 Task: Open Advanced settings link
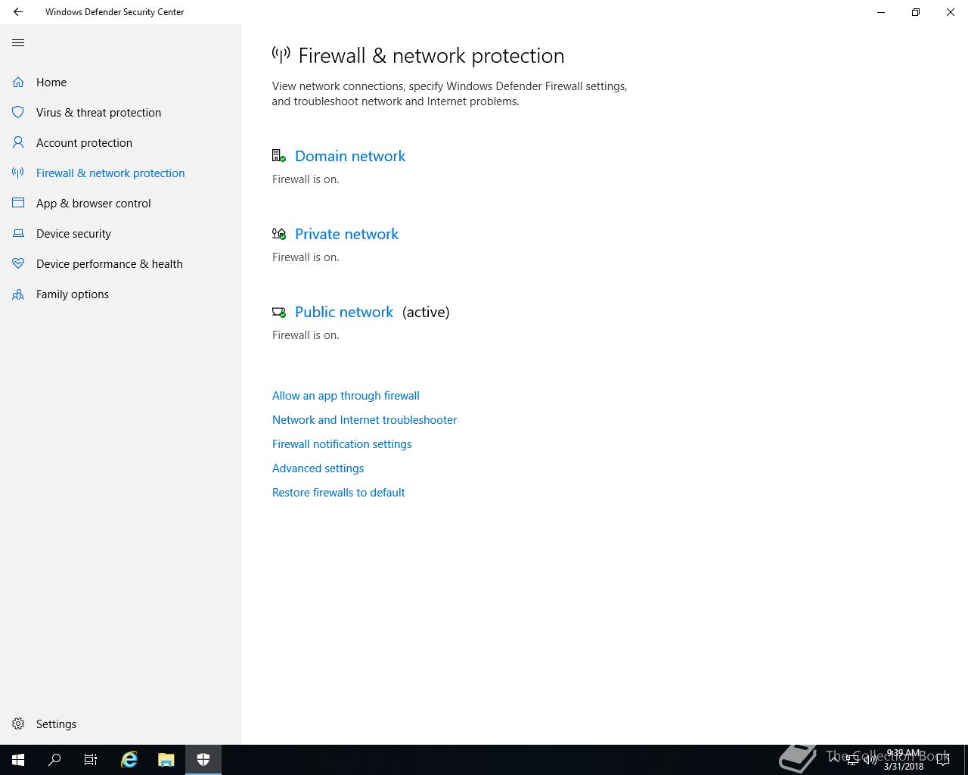[x=318, y=468]
